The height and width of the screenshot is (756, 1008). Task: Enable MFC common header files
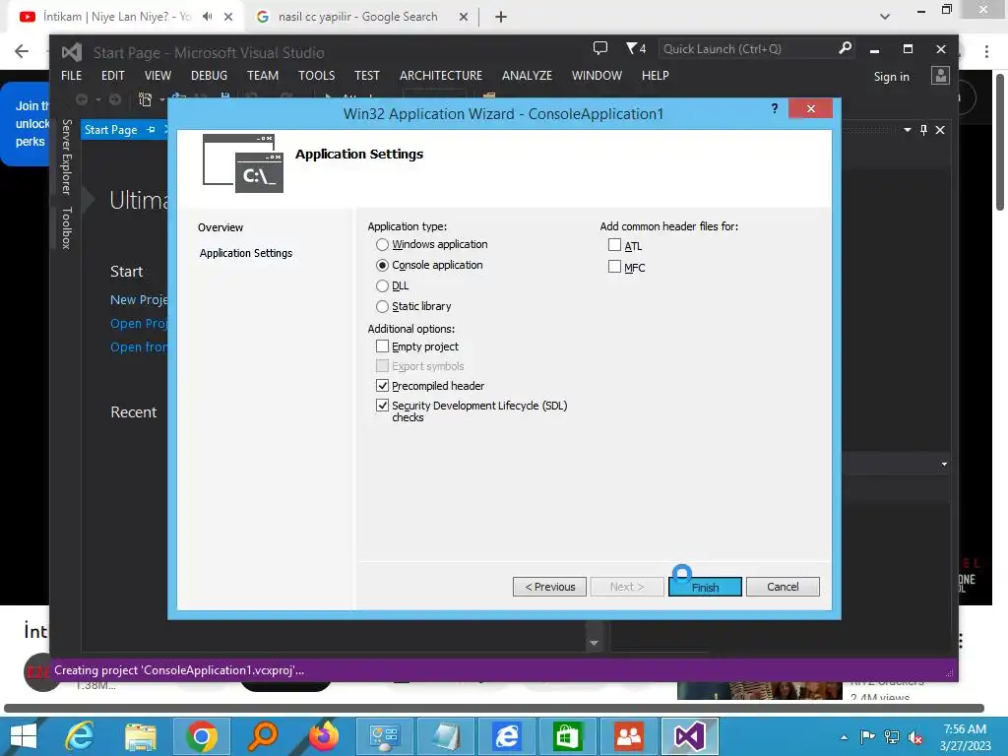(x=614, y=267)
